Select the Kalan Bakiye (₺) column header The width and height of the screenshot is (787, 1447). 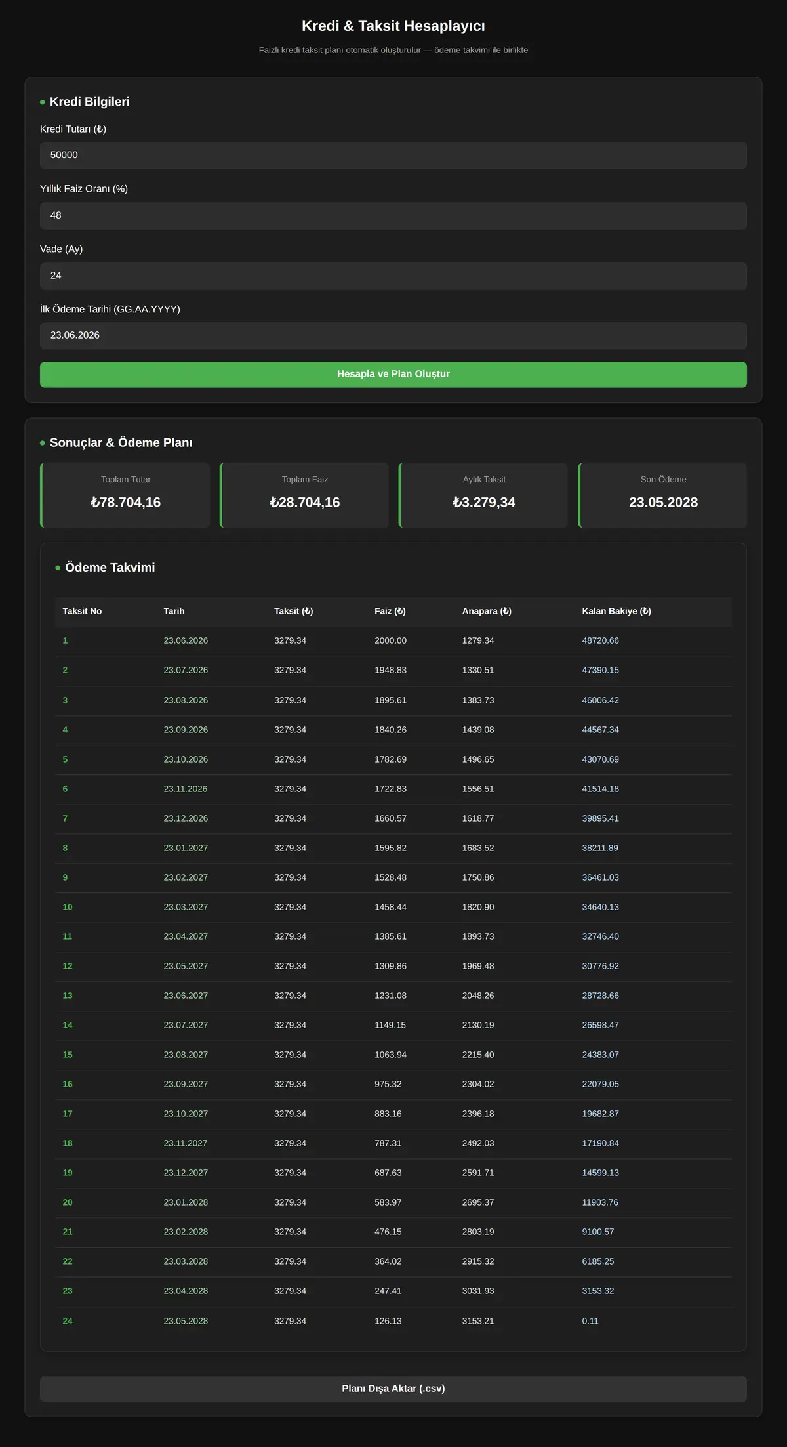[616, 611]
